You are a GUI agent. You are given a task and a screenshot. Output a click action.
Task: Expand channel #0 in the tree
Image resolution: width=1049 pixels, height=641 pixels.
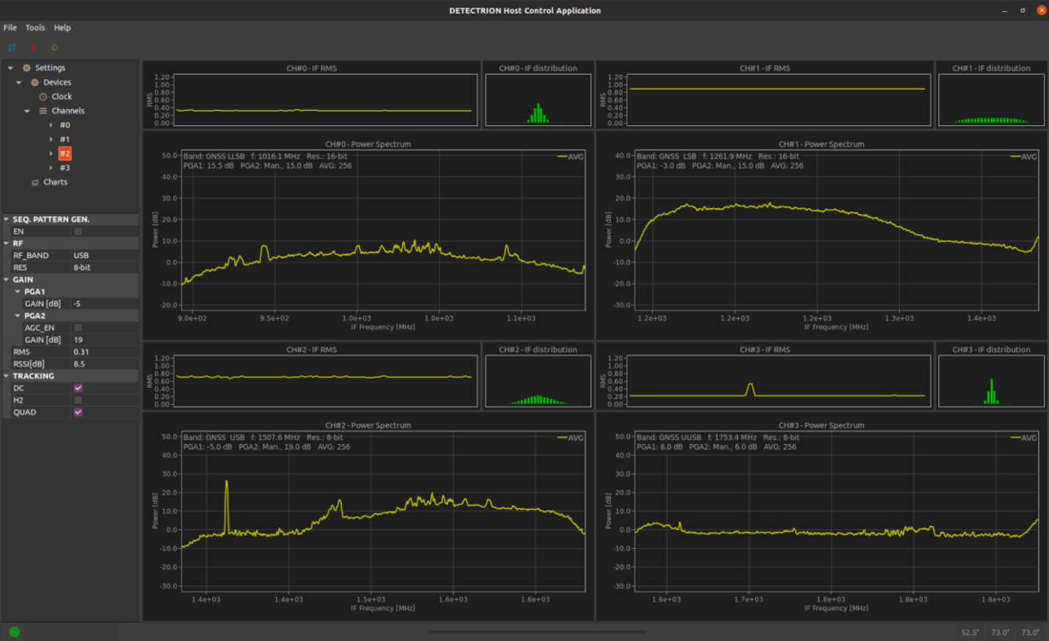point(51,125)
